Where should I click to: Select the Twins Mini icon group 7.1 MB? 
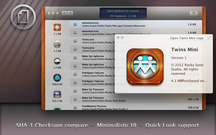57,28
